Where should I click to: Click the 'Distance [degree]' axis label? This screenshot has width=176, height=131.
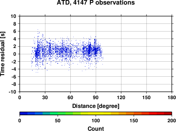(96, 106)
